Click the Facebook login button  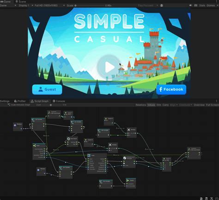(171, 89)
